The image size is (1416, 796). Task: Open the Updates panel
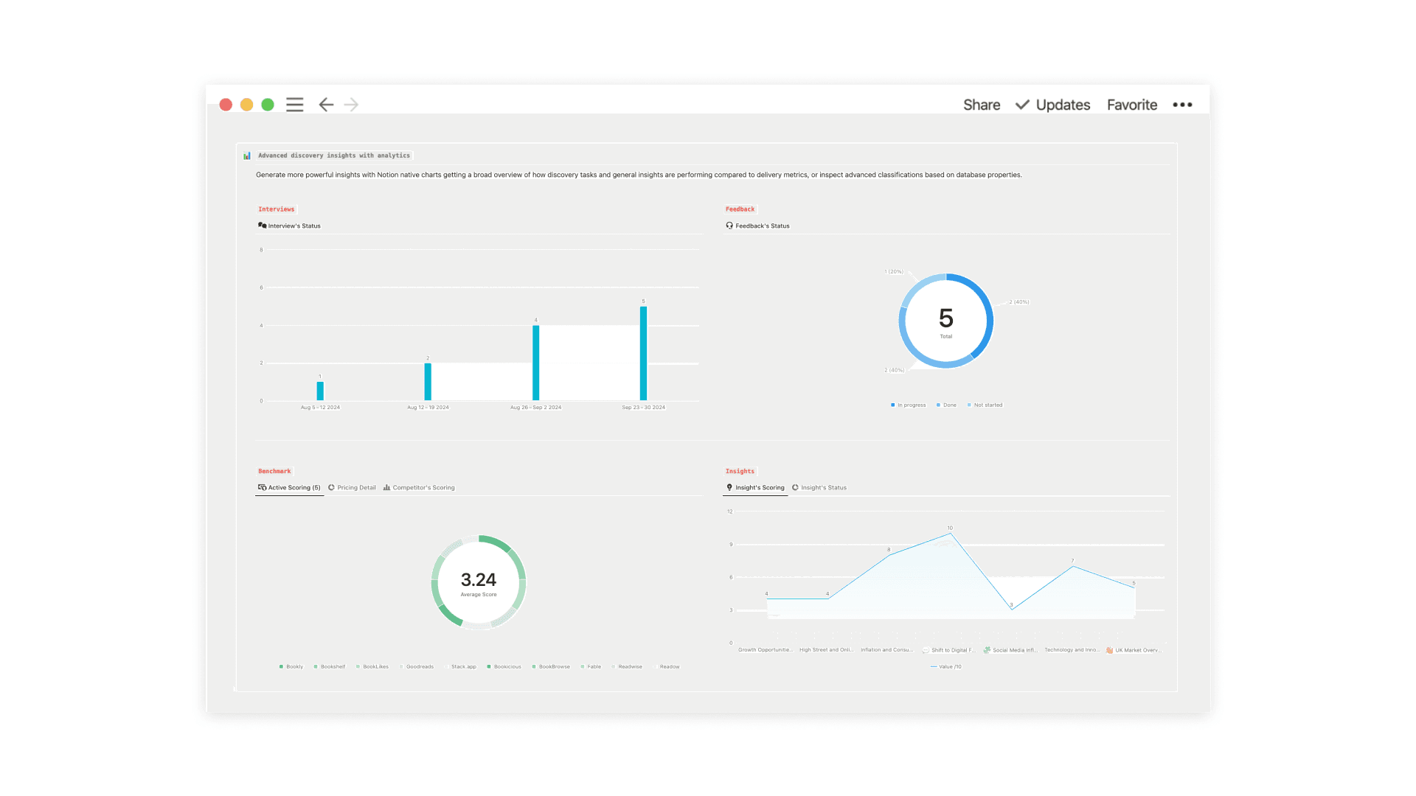(x=1053, y=105)
